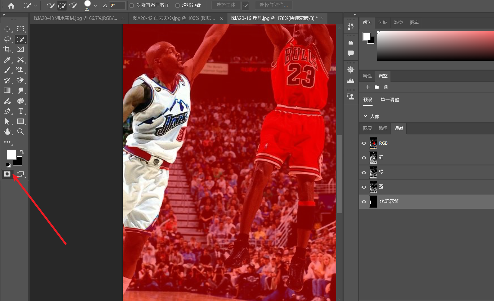Collapse the 人像 presets group

click(365, 116)
